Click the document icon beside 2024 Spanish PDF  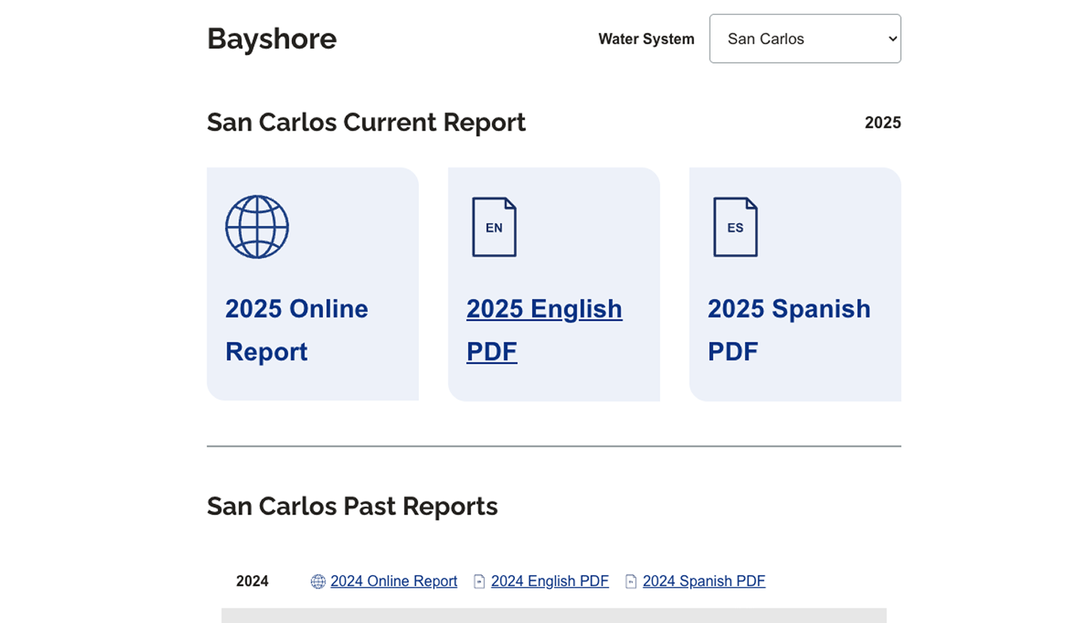[x=631, y=582]
